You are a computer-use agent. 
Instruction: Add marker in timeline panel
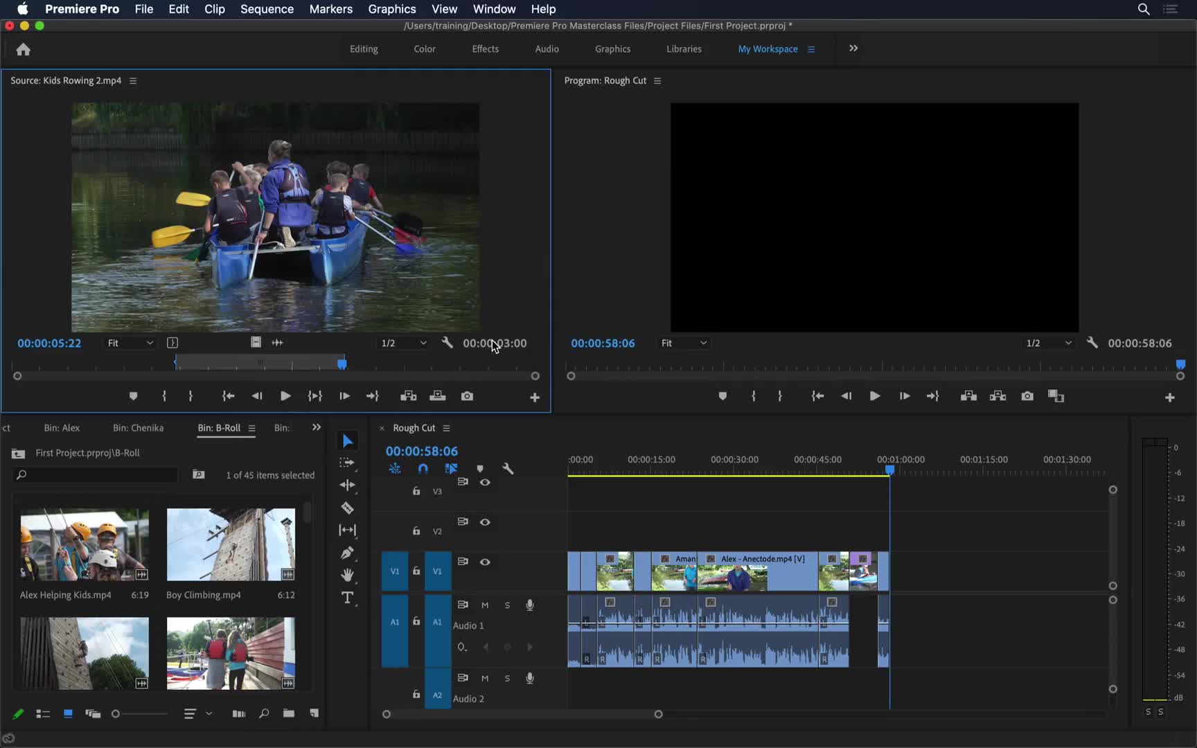(x=480, y=469)
